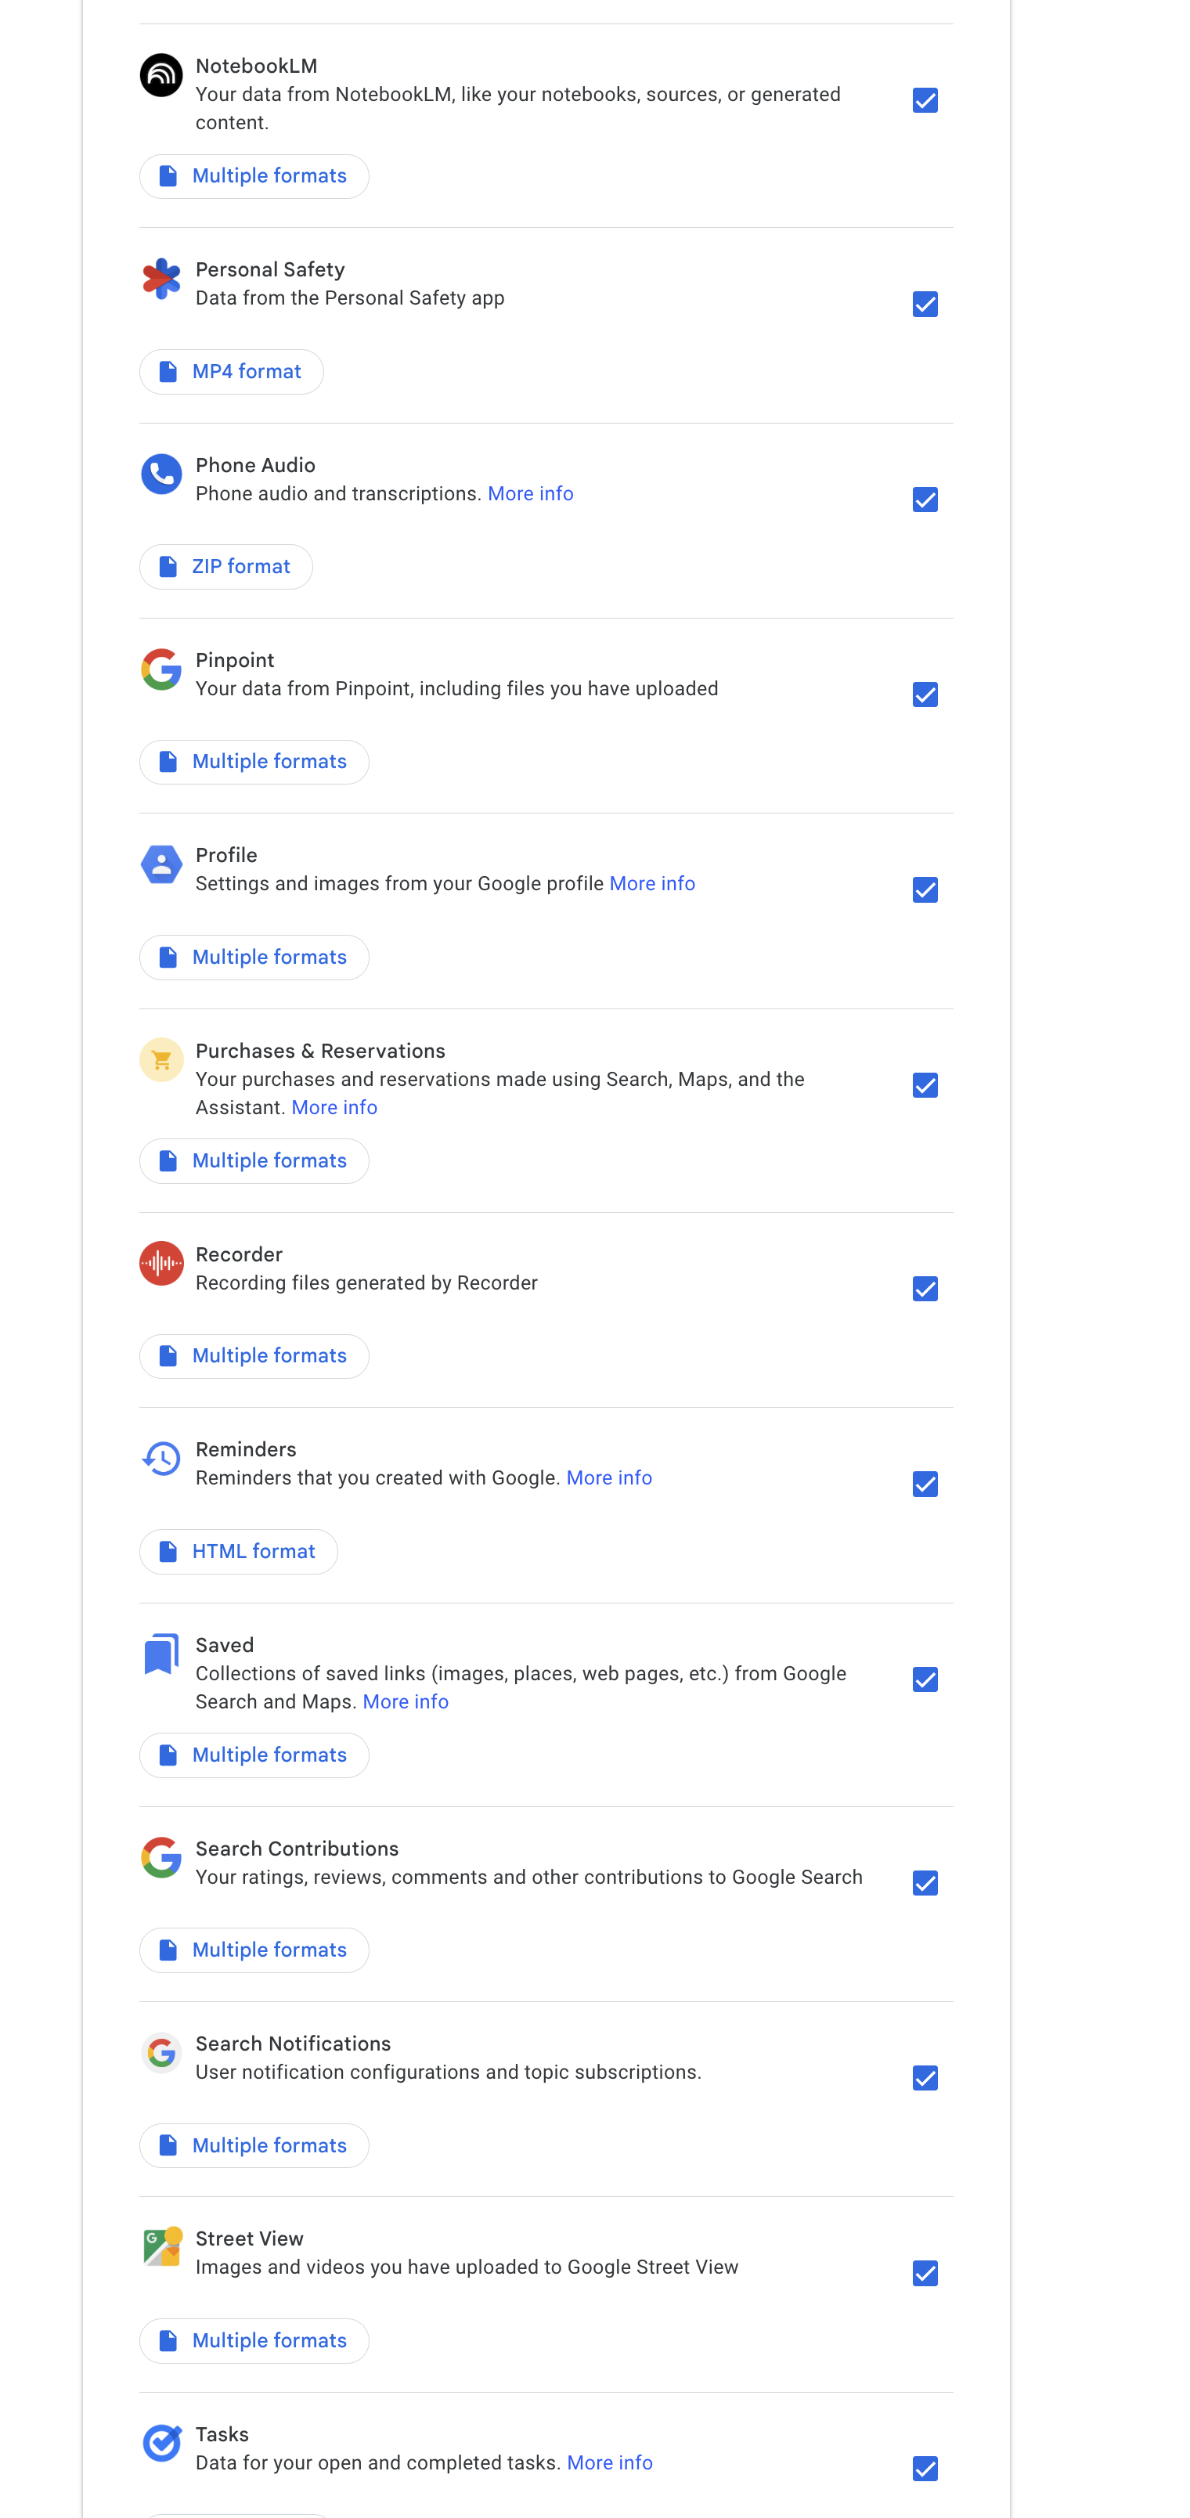Open Reminders HTML format options
1190x2518 pixels.
click(x=238, y=1551)
